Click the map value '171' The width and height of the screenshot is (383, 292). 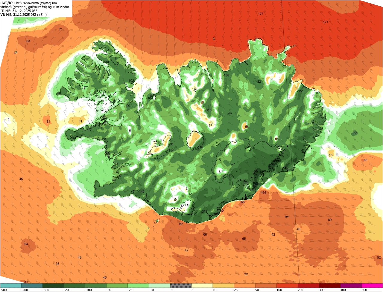[326, 22]
